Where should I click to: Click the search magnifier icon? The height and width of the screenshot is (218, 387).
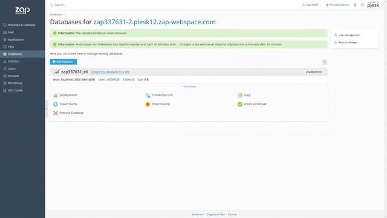point(51,5)
